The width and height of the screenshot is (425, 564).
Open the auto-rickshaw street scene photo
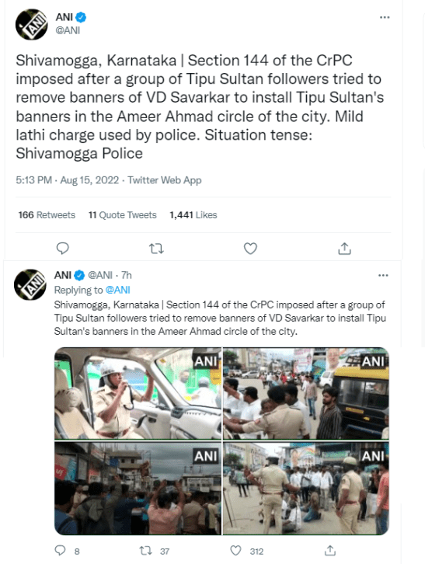coord(306,393)
